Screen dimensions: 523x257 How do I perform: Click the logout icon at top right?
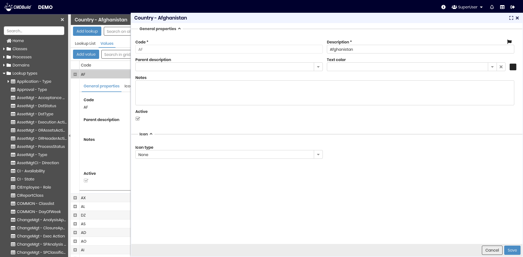513,7
